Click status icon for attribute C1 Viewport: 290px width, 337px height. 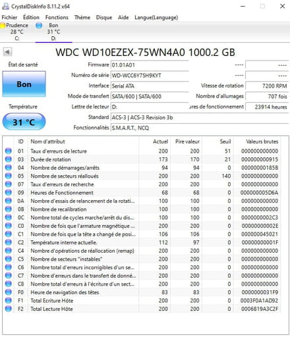8,234
